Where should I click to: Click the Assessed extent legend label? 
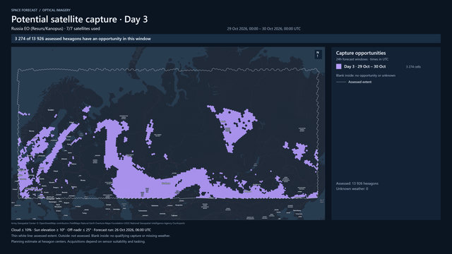click(x=359, y=82)
